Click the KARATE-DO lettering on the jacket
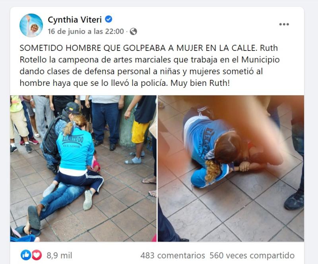The height and width of the screenshot is (264, 318). [72, 140]
